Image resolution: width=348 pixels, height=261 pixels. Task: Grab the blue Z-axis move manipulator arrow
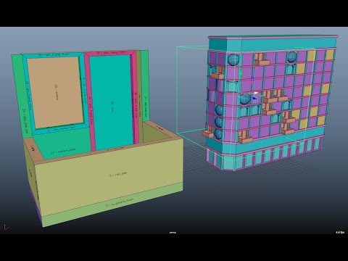(x=254, y=99)
